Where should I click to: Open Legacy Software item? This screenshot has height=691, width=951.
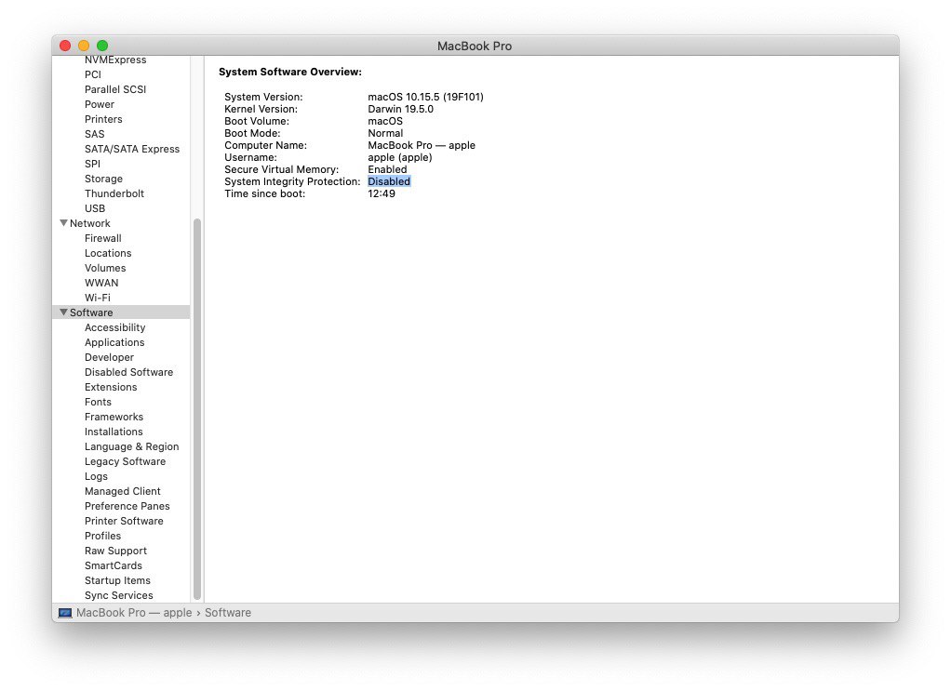click(x=125, y=461)
